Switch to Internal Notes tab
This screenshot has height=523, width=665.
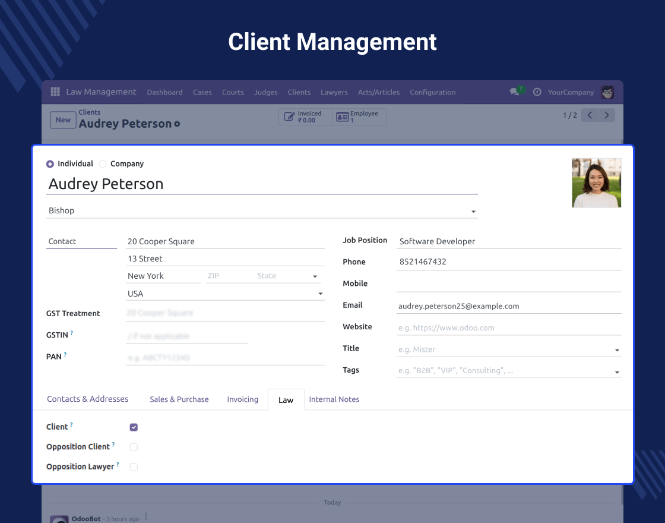pyautogui.click(x=334, y=399)
